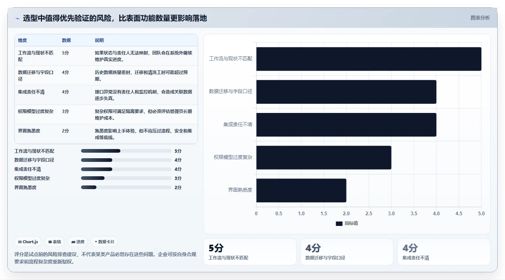Image resolution: width=505 pixels, height=280 pixels.
Task: Click the 权限模型过度复杂 y-axis label in chart
Action: [233, 157]
